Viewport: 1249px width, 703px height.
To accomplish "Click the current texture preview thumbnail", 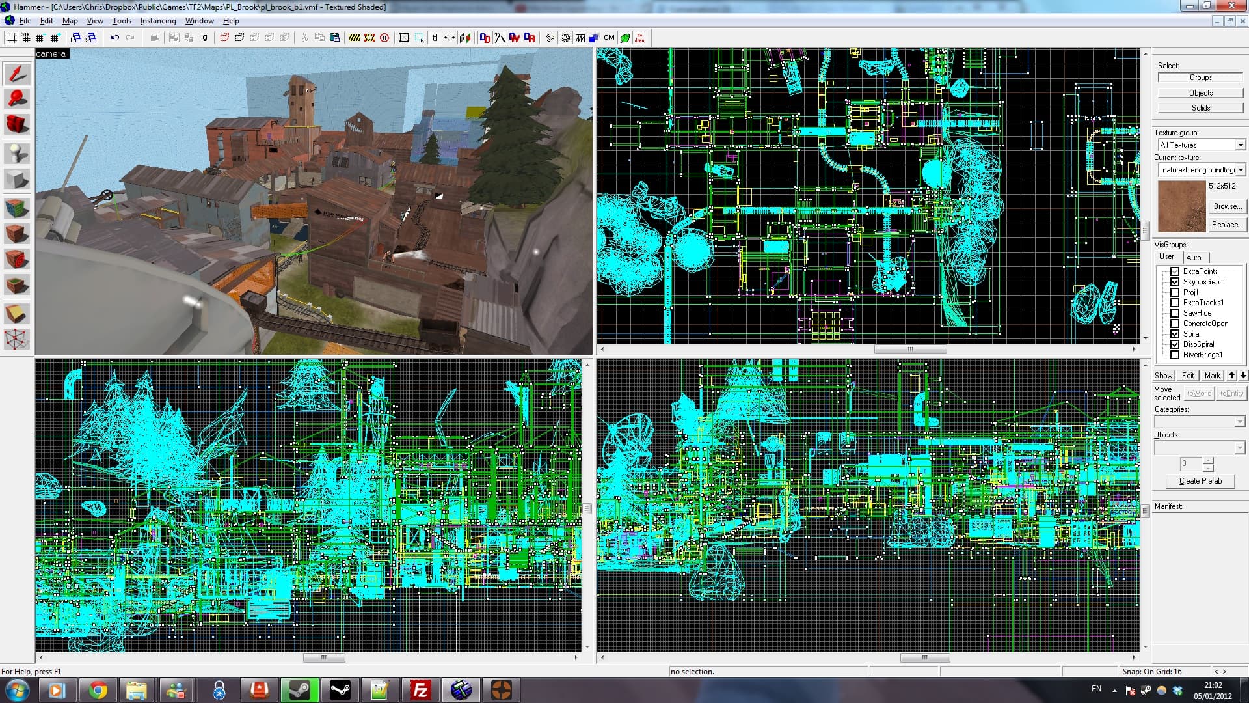I will (1182, 206).
